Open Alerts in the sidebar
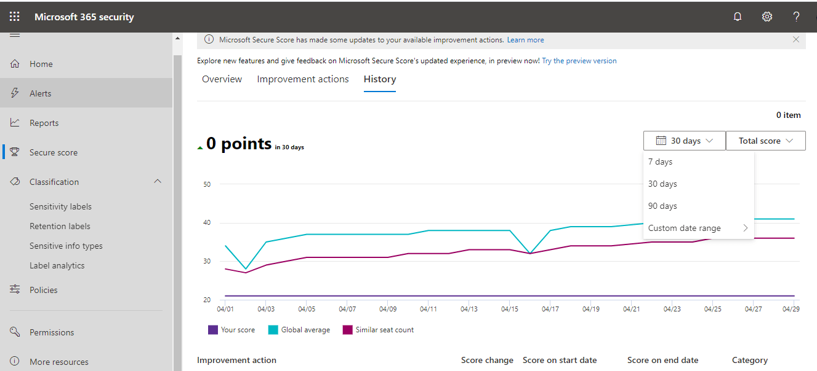The height and width of the screenshot is (371, 817). tap(86, 93)
